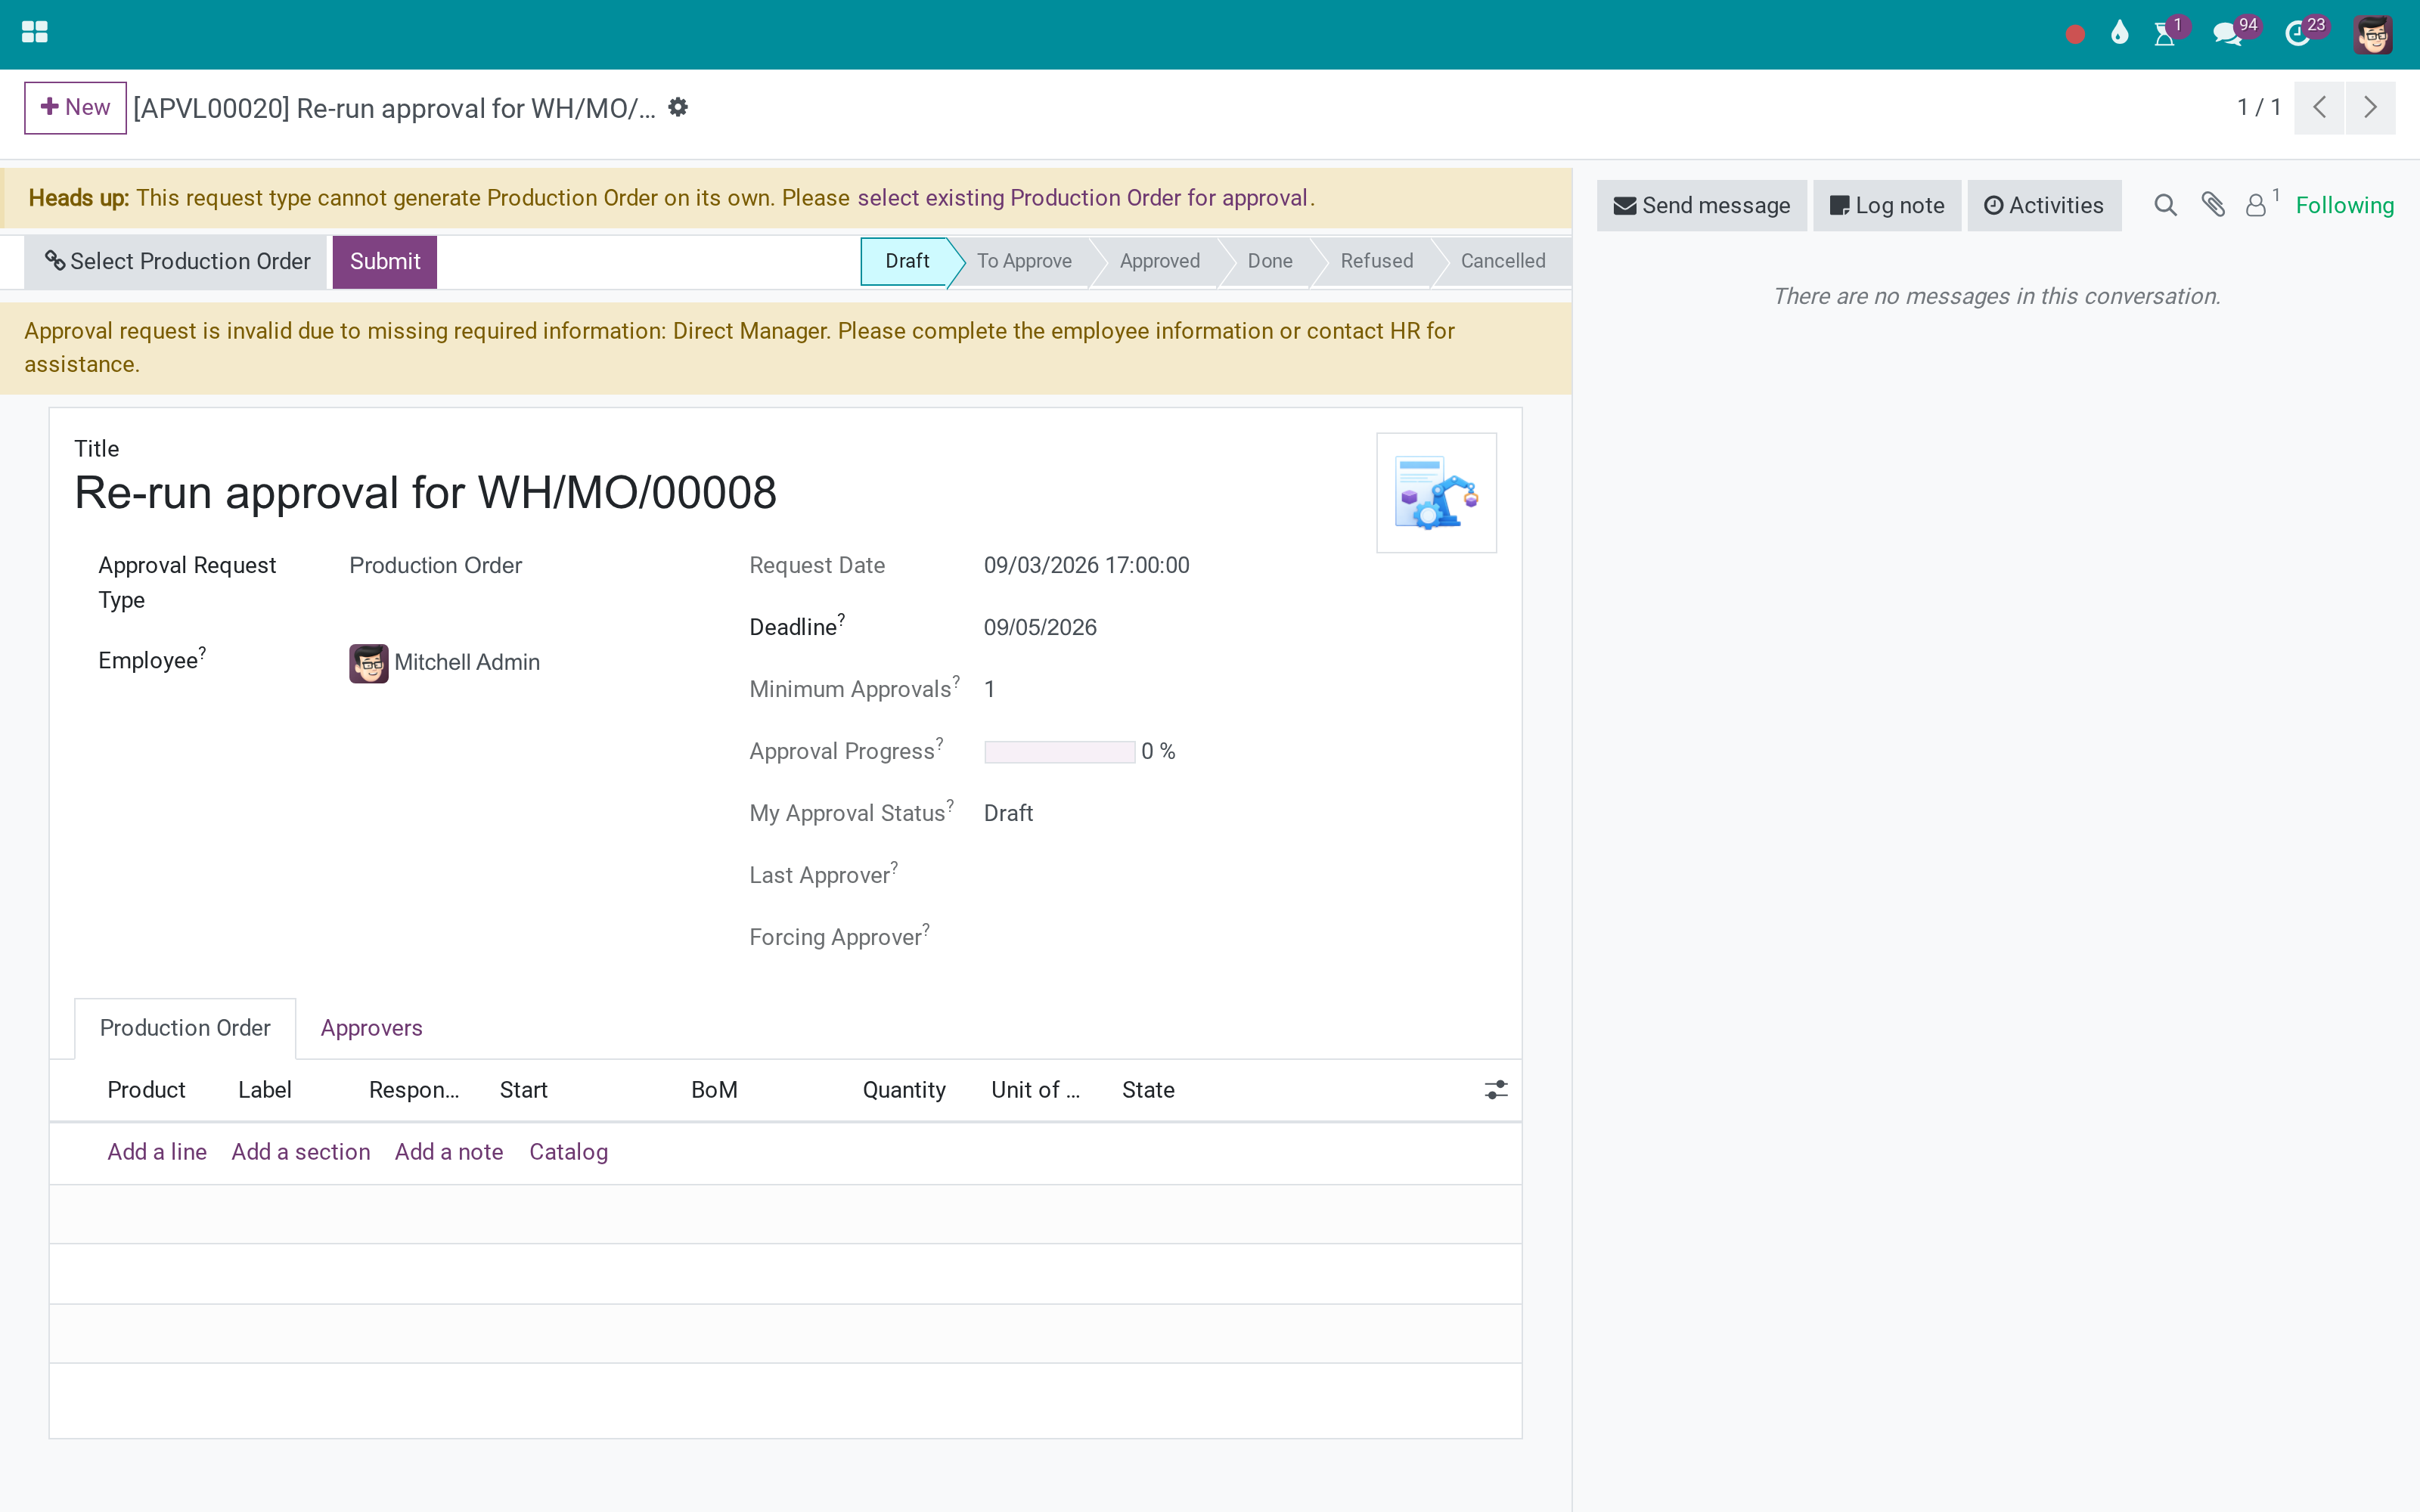Click the Deadline date field 09/05/2026
The height and width of the screenshot is (1512, 2420).
[x=1040, y=628]
